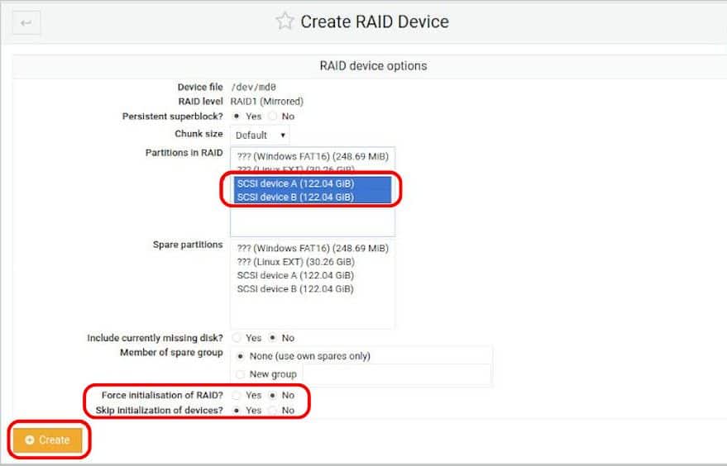Enable Include currently missing disk Yes option

coord(238,338)
